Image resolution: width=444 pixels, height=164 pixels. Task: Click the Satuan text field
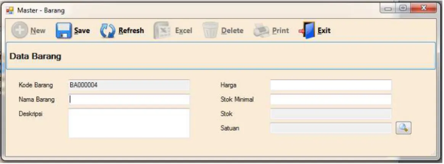click(x=331, y=128)
